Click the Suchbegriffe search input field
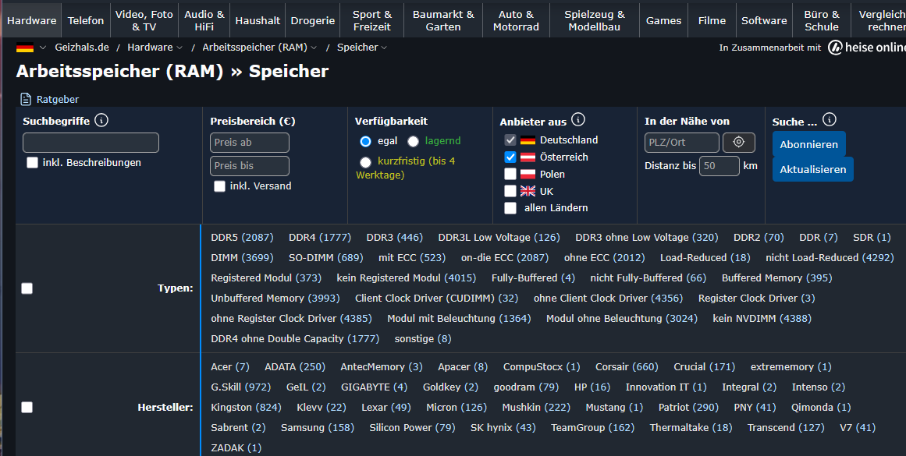This screenshot has height=456, width=906. tap(91, 143)
